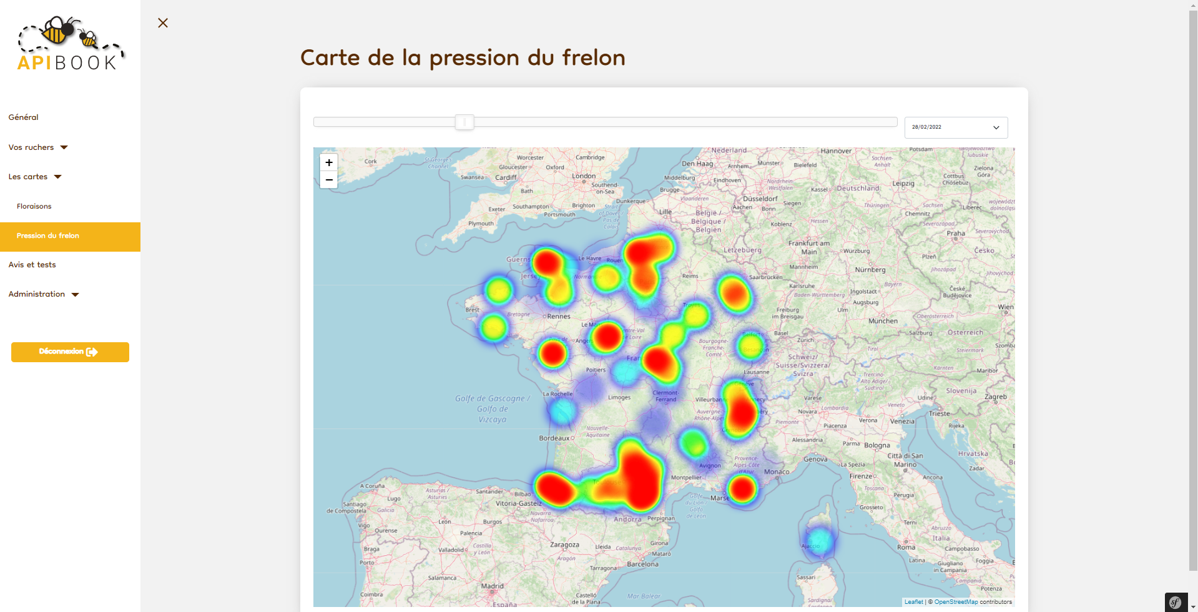Viewport: 1198px width, 612px height.
Task: Expand the Administration submenu
Action: [44, 294]
